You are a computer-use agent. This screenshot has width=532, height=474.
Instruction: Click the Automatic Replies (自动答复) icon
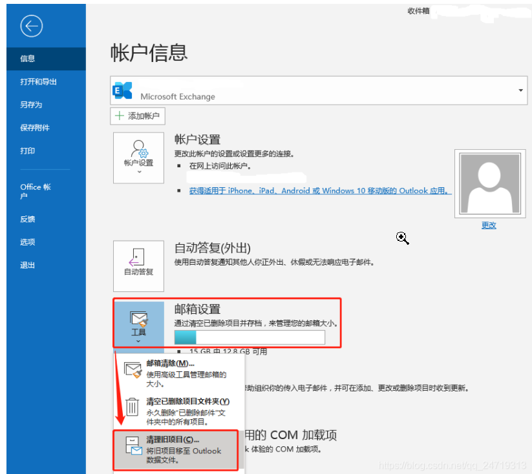click(138, 265)
